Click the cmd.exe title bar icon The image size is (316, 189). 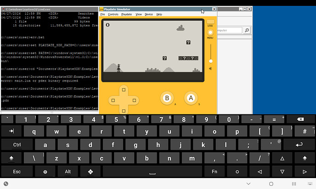tap(3, 9)
